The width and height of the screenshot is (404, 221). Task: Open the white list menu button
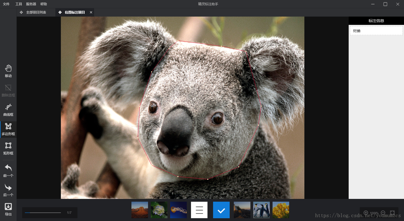(x=199, y=210)
